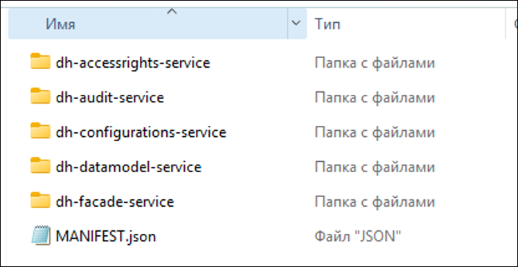Click Папка с файлами beside dh-audit-service
Image resolution: width=518 pixels, height=267 pixels.
coord(375,98)
